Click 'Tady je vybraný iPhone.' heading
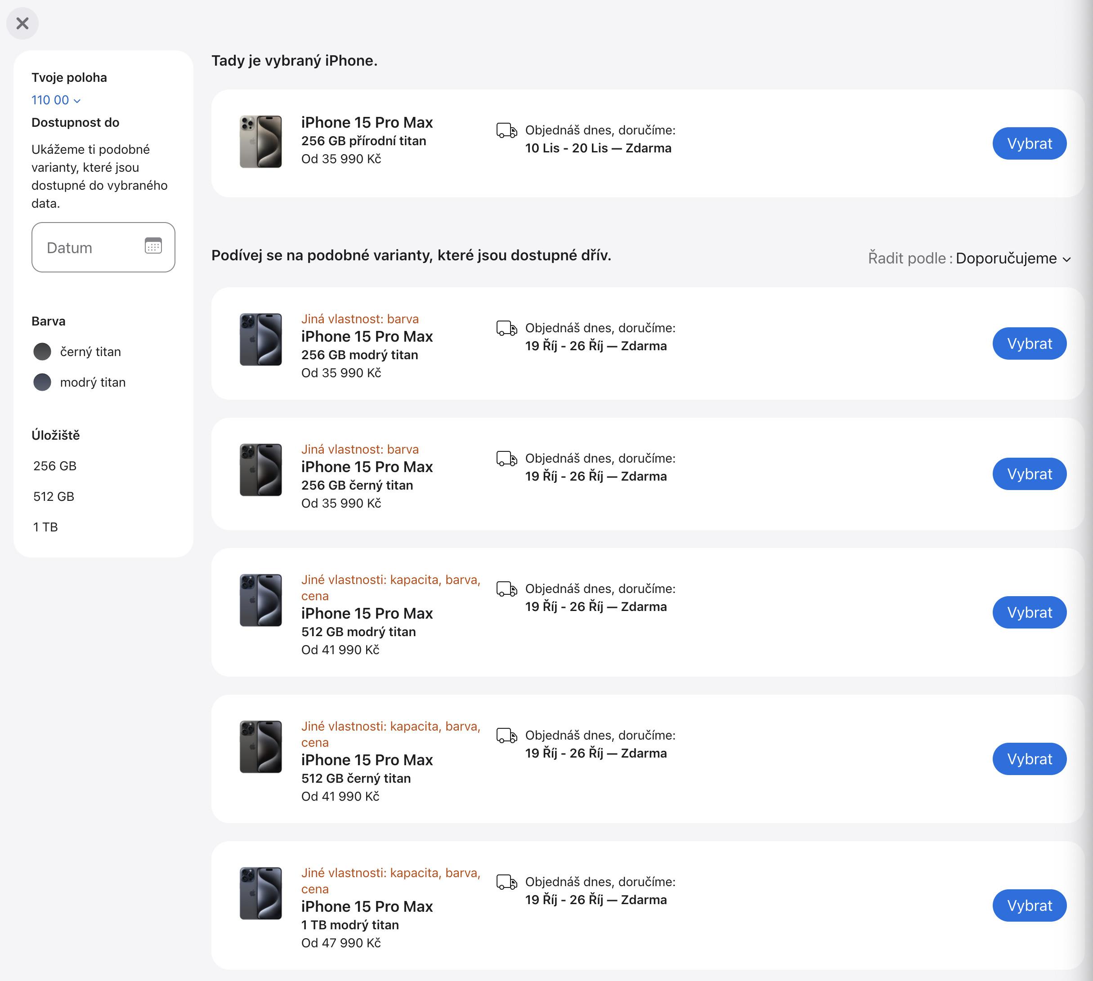1093x981 pixels. (295, 60)
